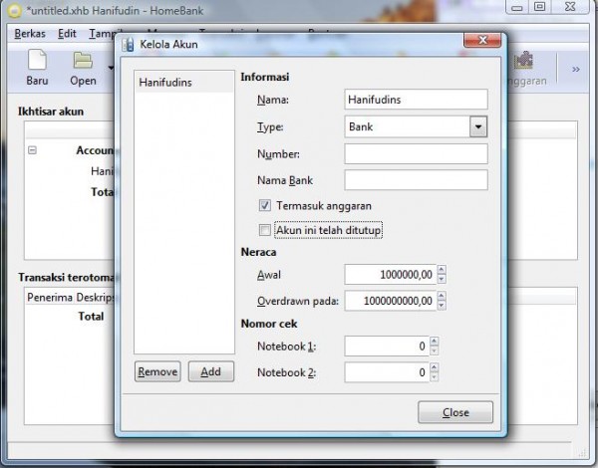Click into the Number text field
598x468 pixels.
416,154
